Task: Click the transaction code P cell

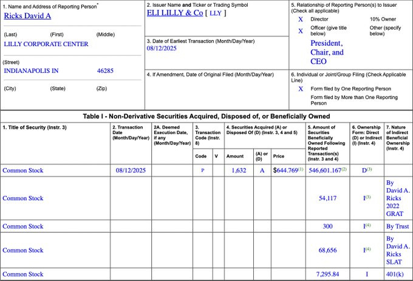Action: click(202, 171)
